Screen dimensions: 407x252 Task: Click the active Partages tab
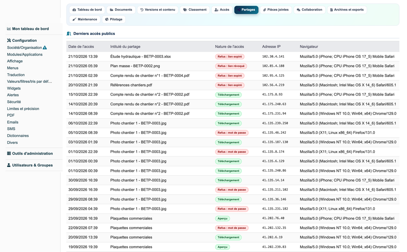[x=246, y=10]
